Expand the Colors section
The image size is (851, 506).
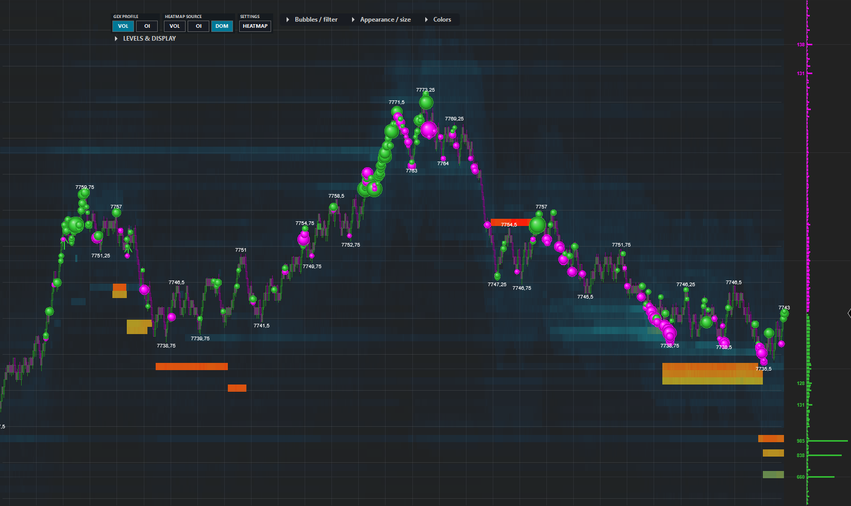[438, 20]
